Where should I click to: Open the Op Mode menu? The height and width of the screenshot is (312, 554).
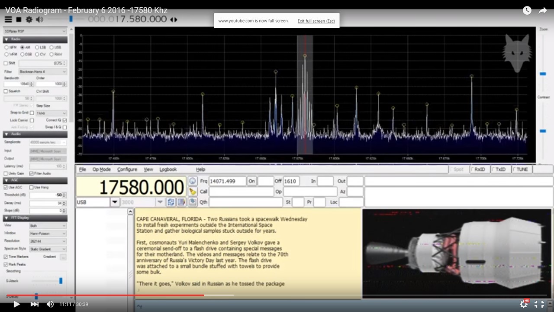tap(102, 169)
